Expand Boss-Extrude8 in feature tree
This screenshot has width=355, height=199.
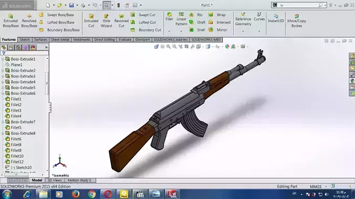pos(3,134)
